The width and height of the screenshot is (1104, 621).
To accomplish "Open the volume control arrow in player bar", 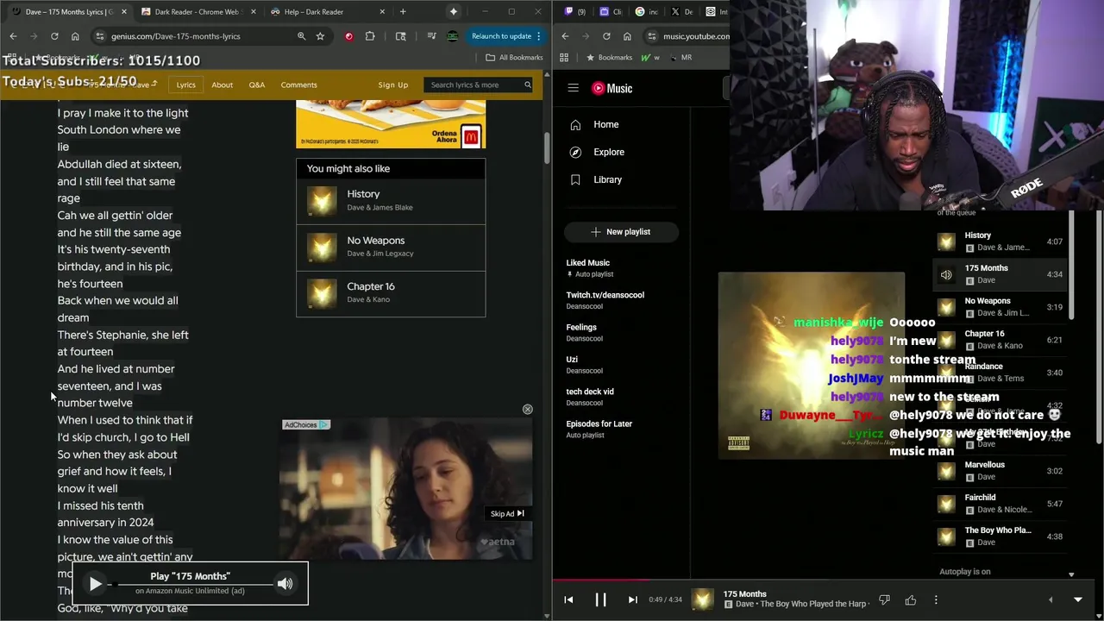I will click(1051, 599).
